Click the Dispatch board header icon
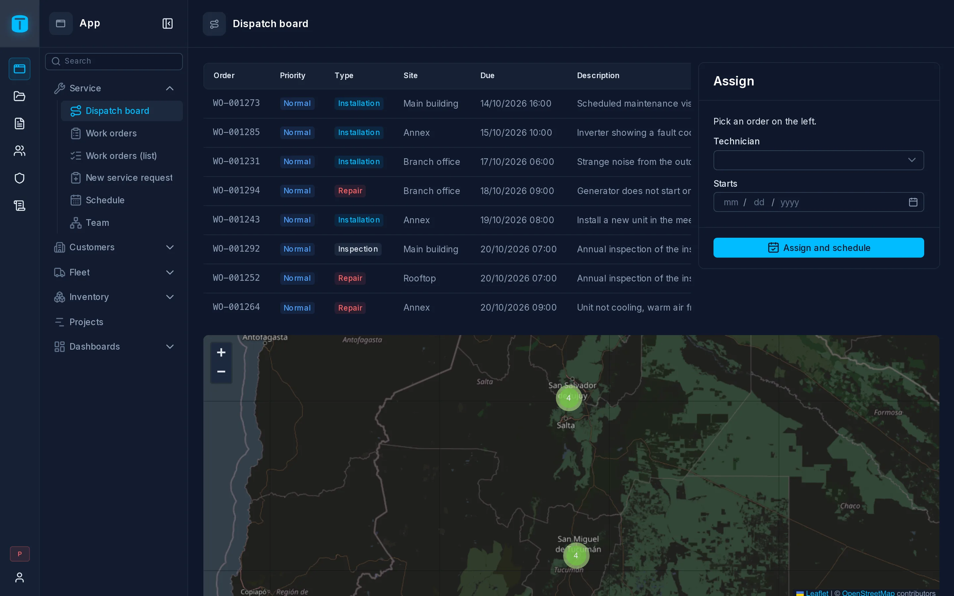This screenshot has height=596, width=954. point(214,24)
